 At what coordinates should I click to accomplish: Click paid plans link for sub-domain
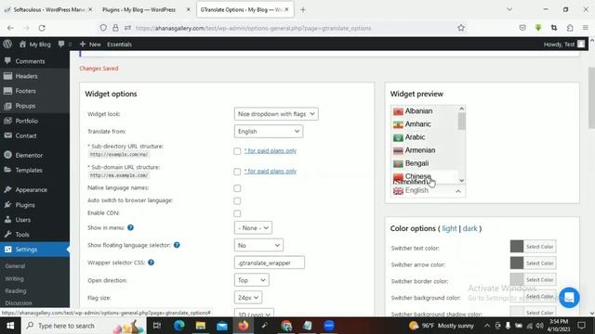(x=271, y=171)
